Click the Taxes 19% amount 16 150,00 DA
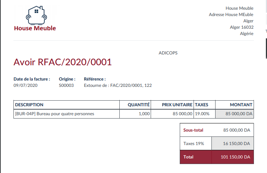 click(236, 144)
